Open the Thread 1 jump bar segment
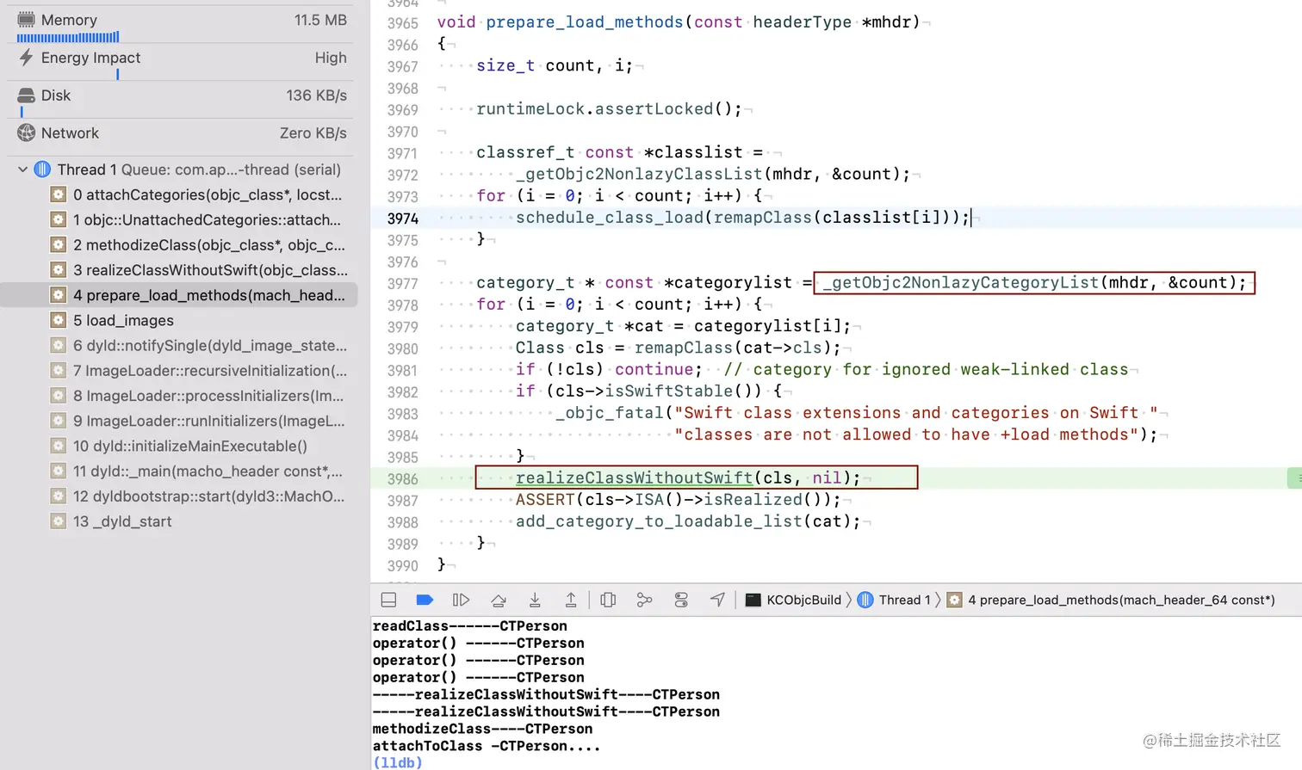 (x=895, y=600)
